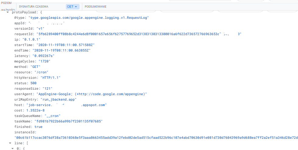Collapse the protoPayload node
This screenshot has width=298, height=150.
tap(8, 12)
